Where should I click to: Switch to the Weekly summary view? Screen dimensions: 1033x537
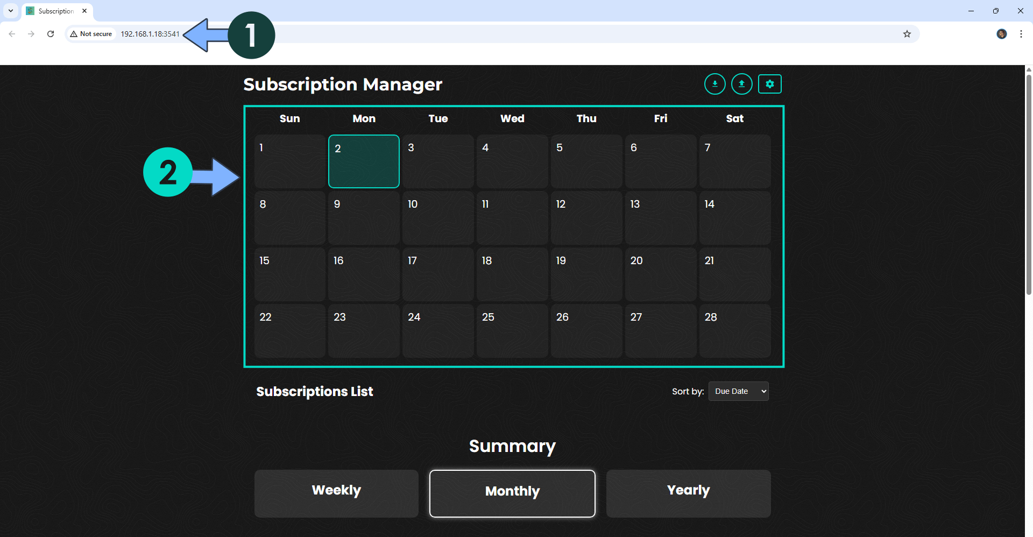pos(336,493)
